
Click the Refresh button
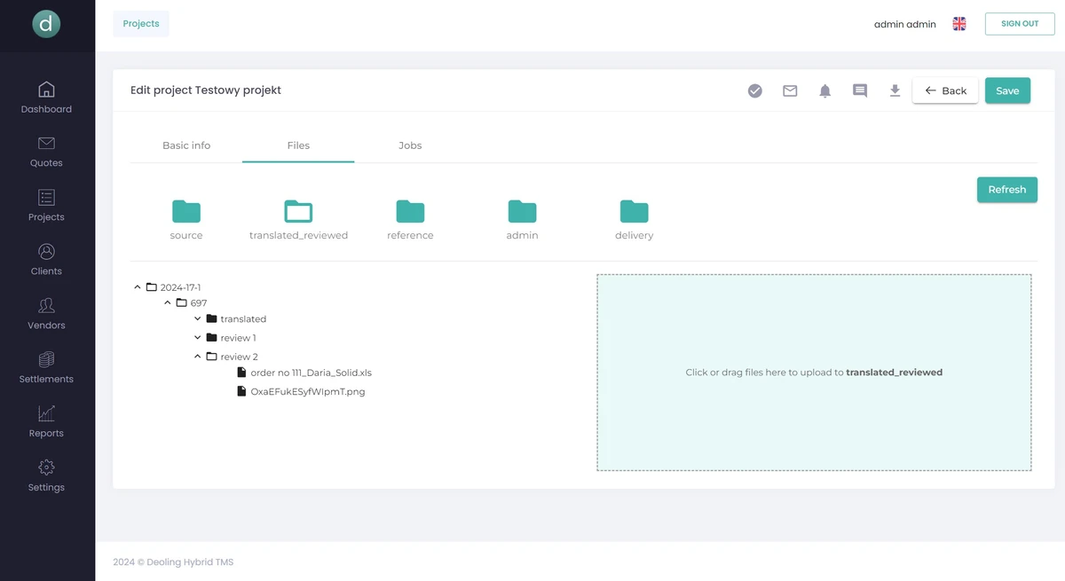(x=1006, y=190)
